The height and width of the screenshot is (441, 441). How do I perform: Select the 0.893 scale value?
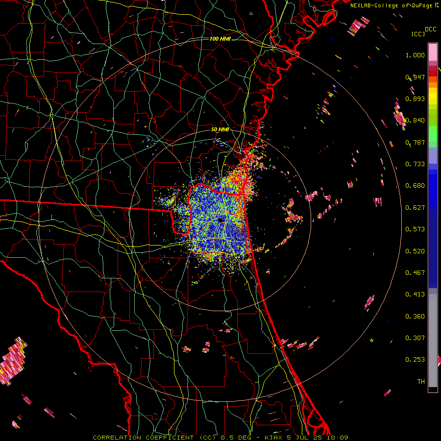point(415,98)
